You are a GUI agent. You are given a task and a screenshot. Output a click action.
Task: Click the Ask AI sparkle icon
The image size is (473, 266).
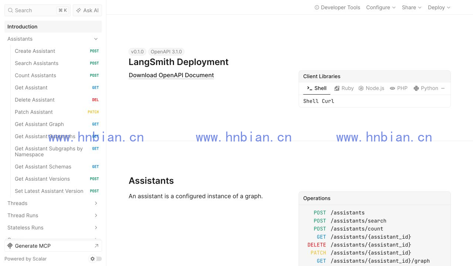pos(78,10)
